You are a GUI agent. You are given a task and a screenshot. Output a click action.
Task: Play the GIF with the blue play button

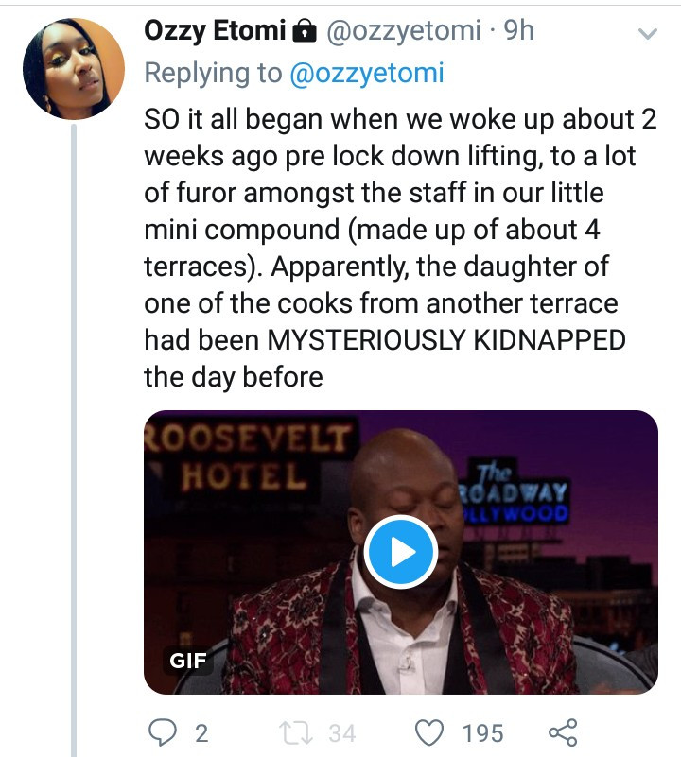[x=400, y=552]
